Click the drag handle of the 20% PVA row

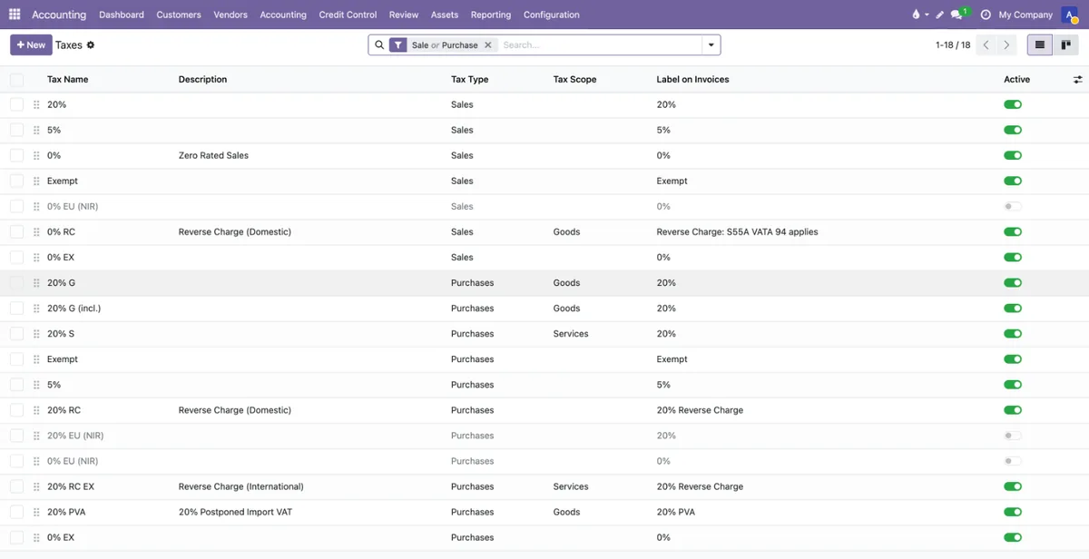click(36, 512)
